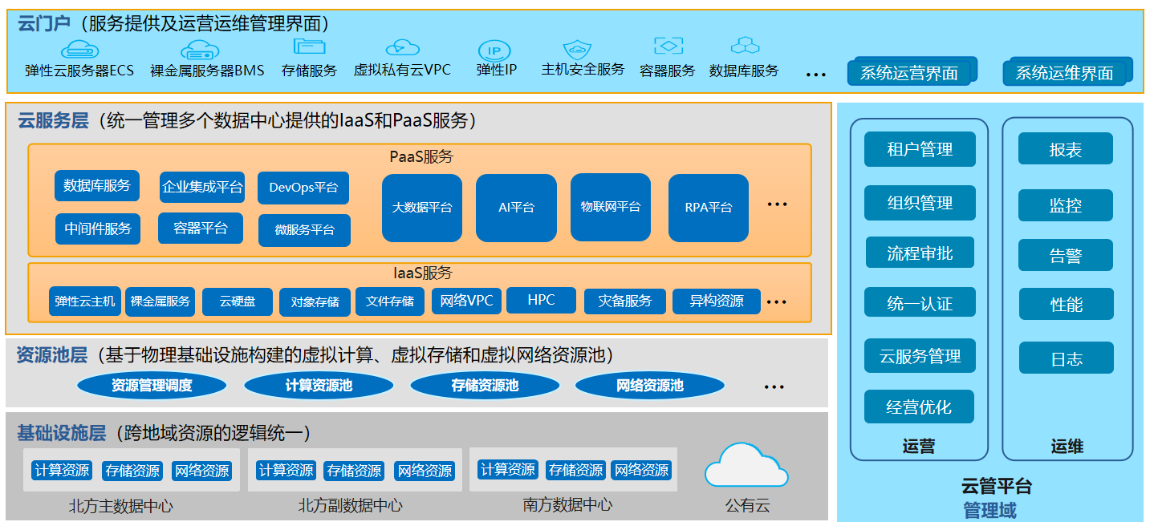
Task: Click 存储资源 under 北方主数据中心
Action: [x=132, y=471]
